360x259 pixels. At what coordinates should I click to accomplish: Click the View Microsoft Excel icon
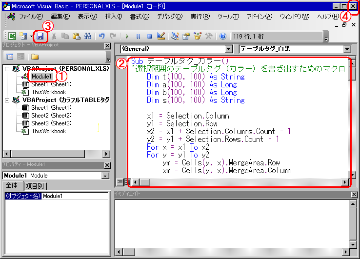12,36
